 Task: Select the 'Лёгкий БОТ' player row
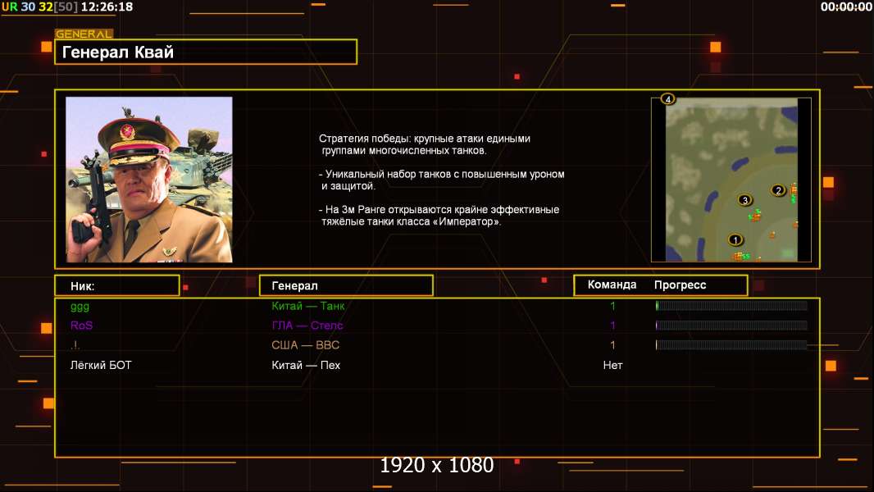(x=437, y=365)
